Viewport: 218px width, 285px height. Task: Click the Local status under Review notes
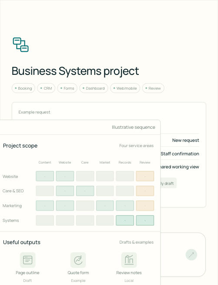coord(129,281)
